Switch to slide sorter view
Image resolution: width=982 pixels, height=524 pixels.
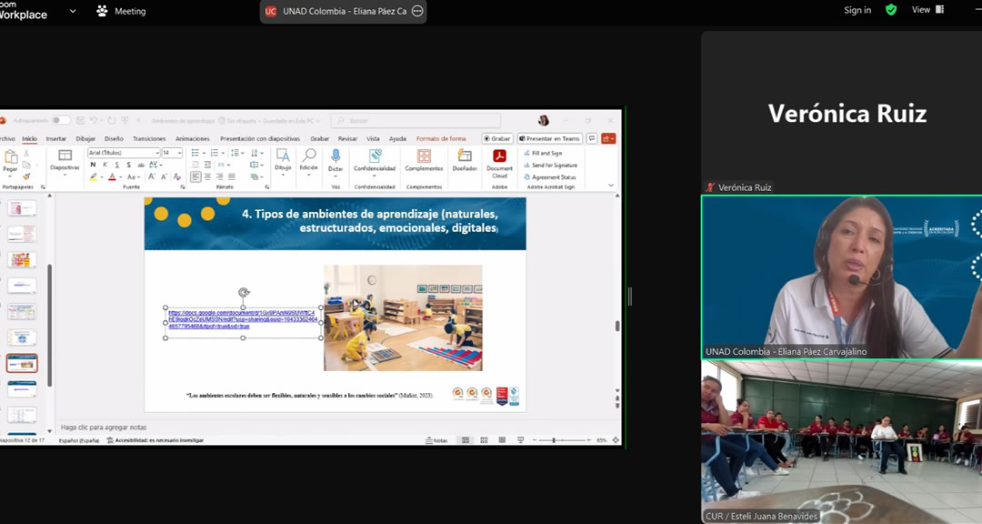coord(484,440)
